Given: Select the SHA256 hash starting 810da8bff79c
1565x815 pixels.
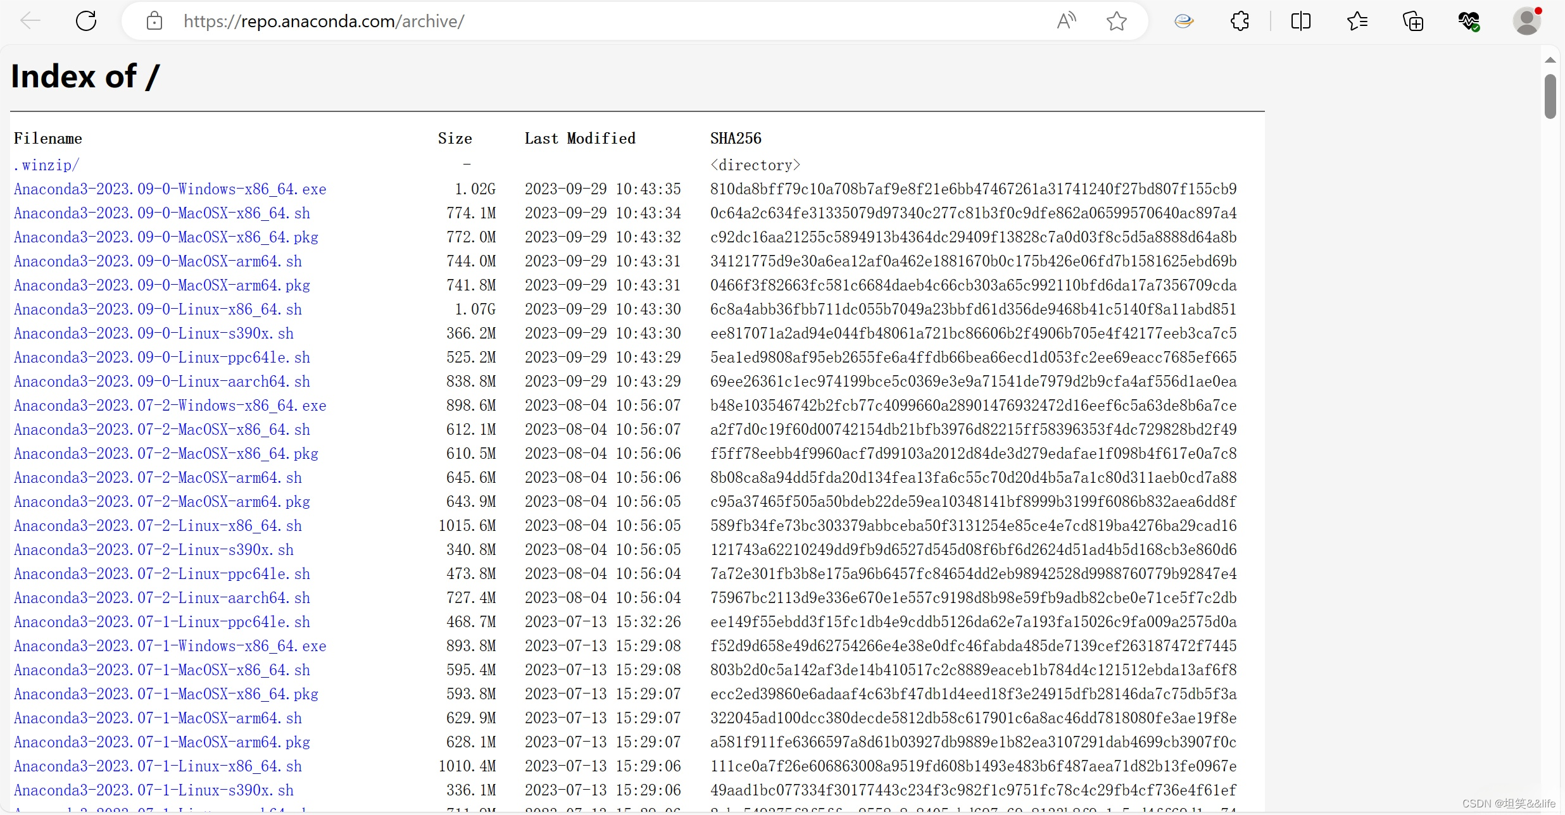Looking at the screenshot, I should click(x=973, y=189).
